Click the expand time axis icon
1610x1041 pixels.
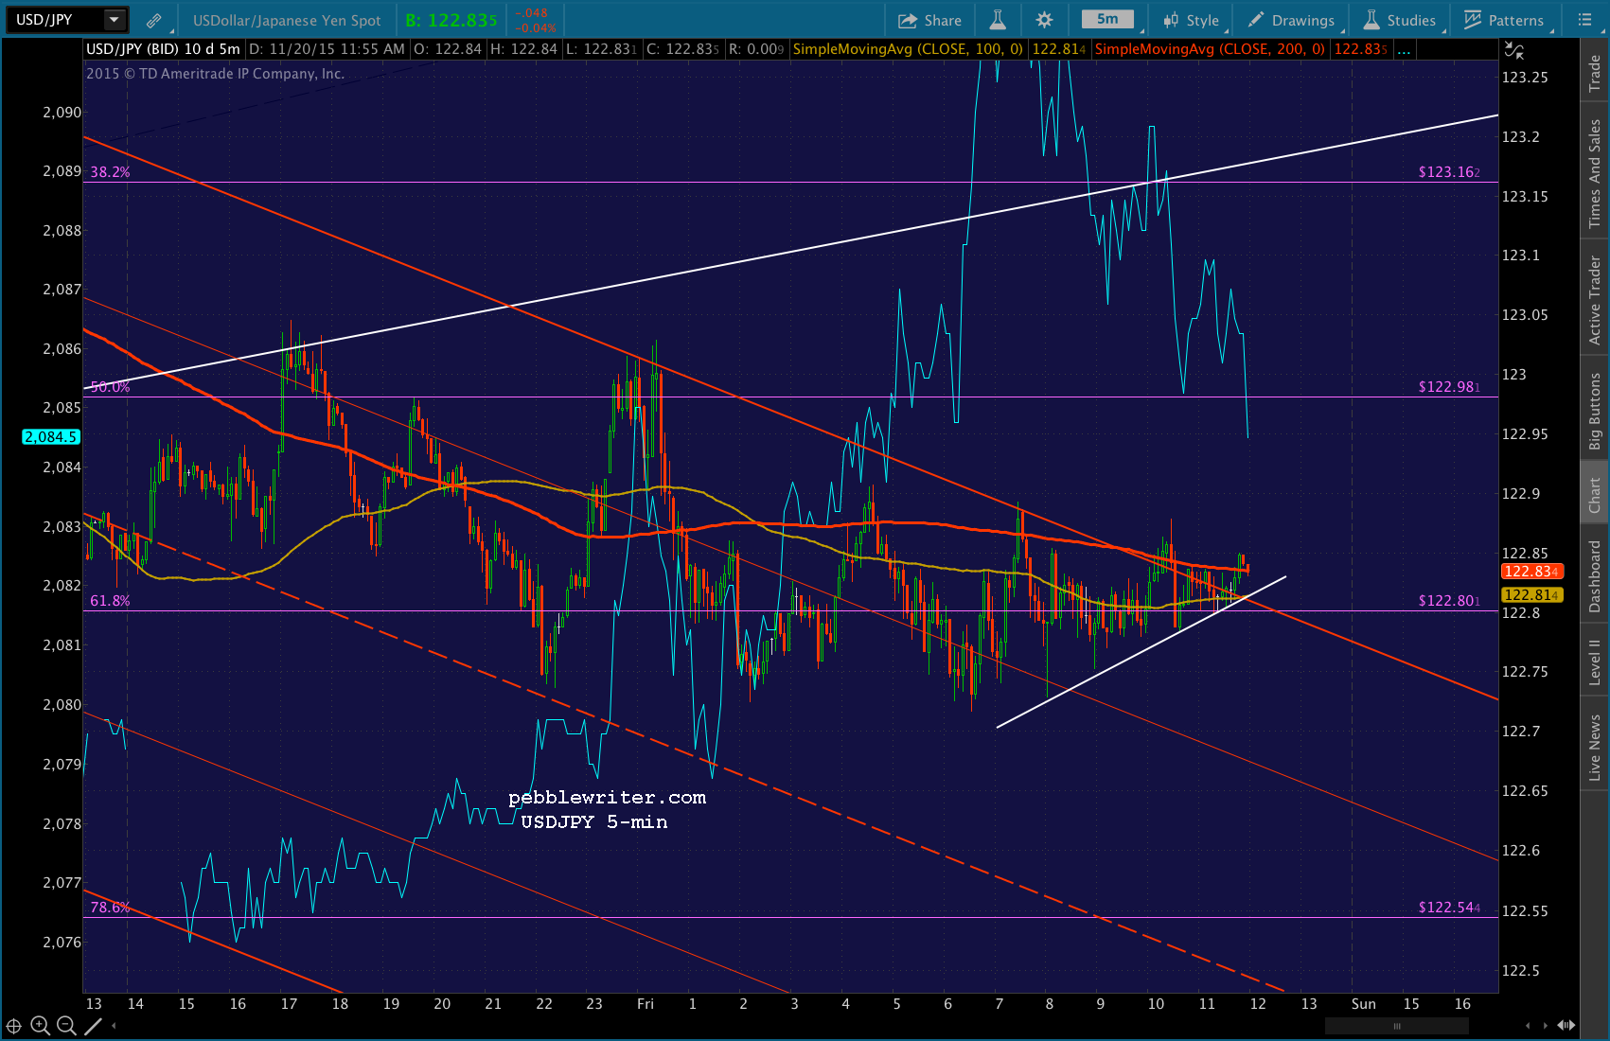pos(1566,1025)
